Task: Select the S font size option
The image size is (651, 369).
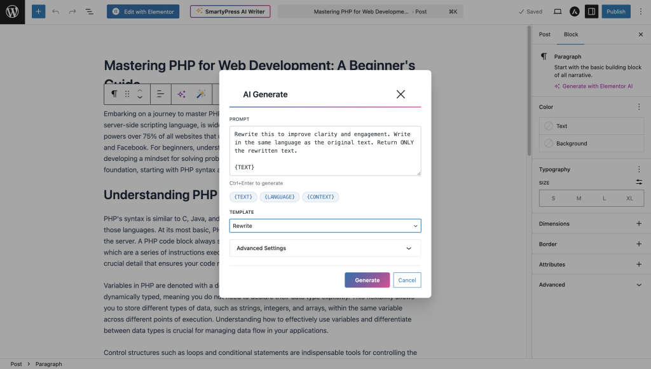Action: point(553,198)
